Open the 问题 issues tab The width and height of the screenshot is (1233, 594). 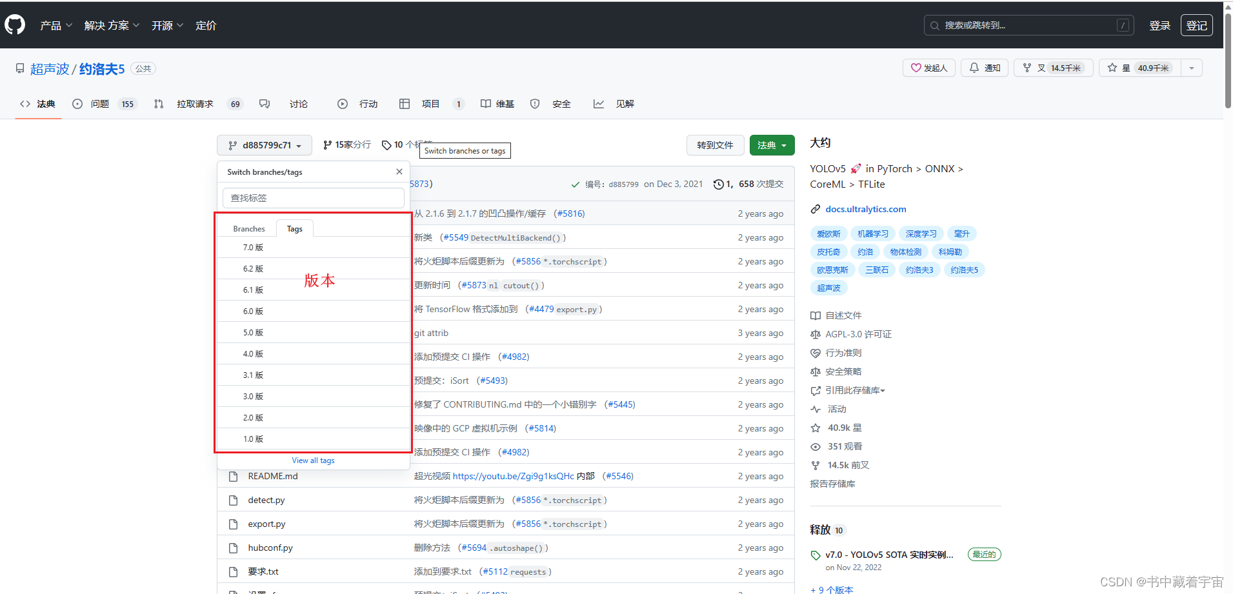pyautogui.click(x=105, y=104)
